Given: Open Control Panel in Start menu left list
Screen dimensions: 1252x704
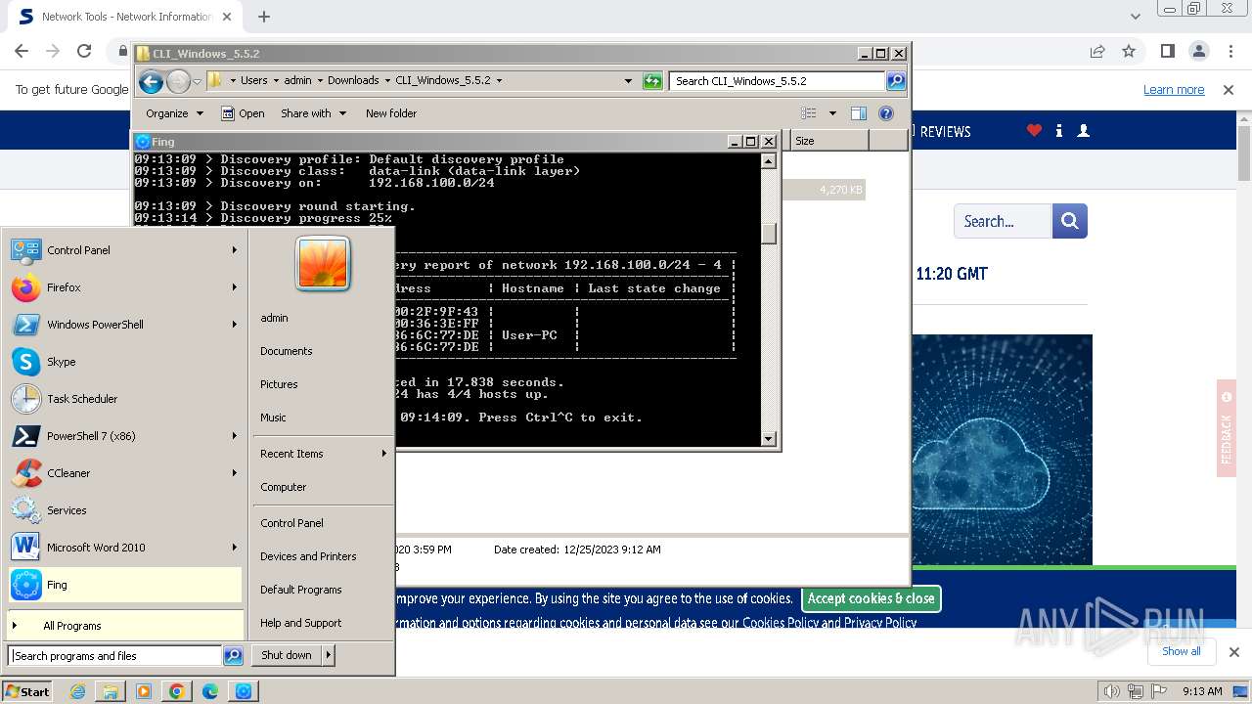Looking at the screenshot, I should tap(124, 250).
